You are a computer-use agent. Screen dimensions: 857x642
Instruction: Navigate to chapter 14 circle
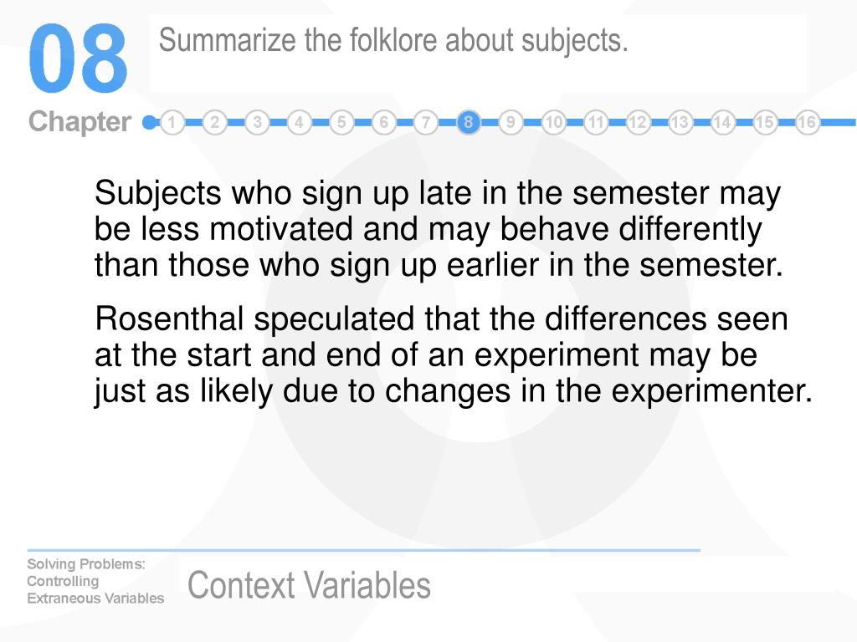click(x=722, y=122)
